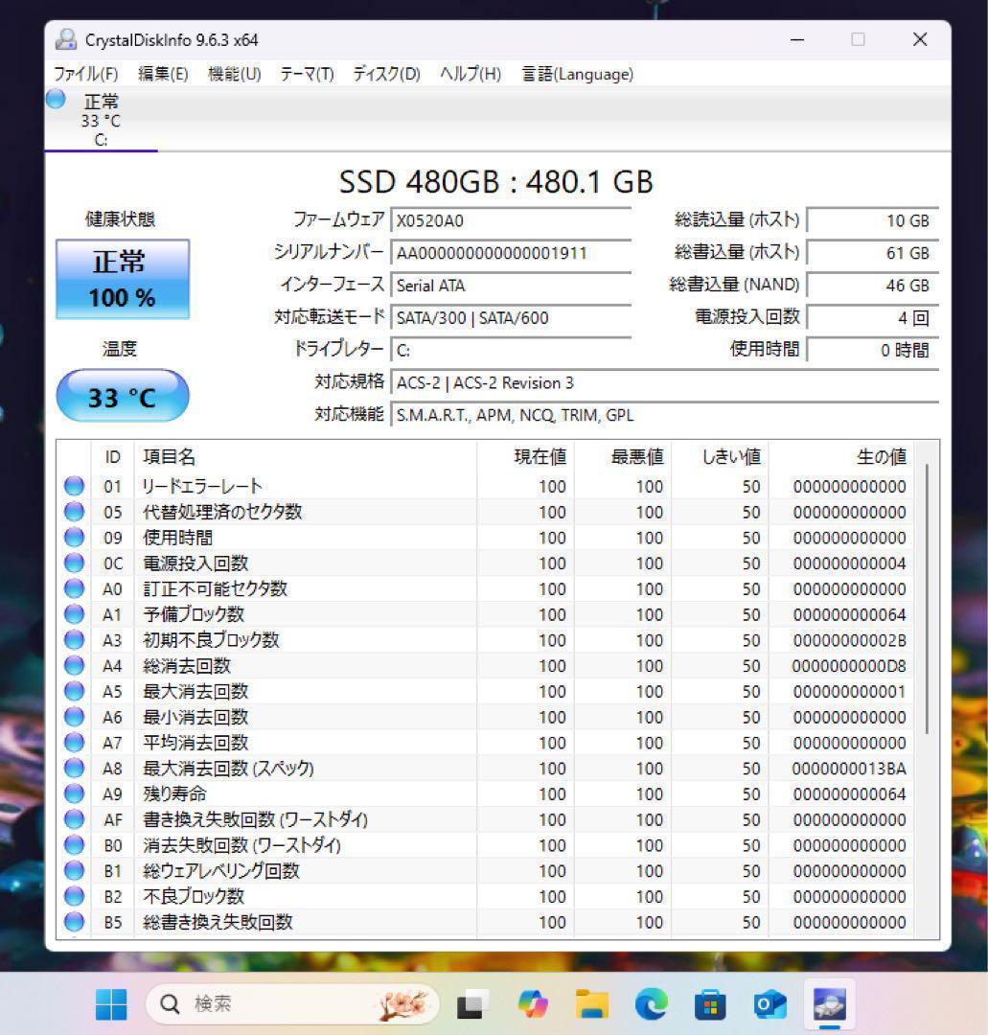Viewport: 988px width, 1035px height.
Task: Open Task View from the taskbar
Action: point(472,1004)
